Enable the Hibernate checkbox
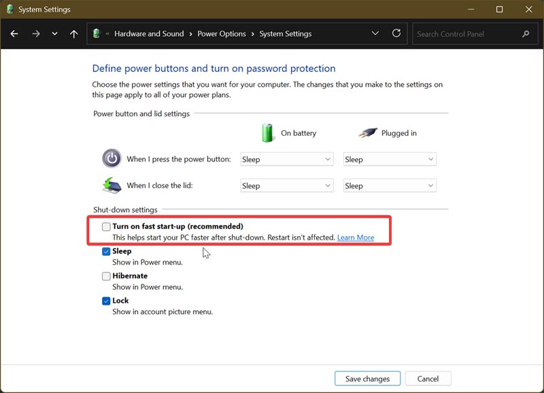544x393 pixels. 106,276
